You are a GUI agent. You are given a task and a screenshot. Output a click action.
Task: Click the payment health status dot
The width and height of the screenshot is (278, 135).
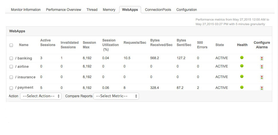click(242, 87)
